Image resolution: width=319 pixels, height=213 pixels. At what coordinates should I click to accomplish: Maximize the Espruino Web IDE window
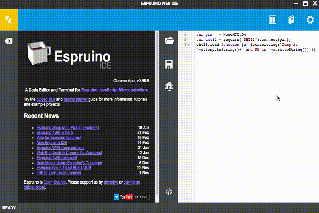click(306, 4)
